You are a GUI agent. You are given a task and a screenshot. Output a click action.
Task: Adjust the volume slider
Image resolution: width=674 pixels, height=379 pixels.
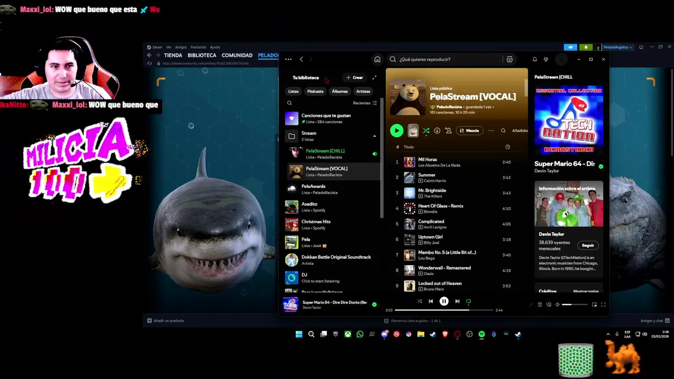point(574,304)
